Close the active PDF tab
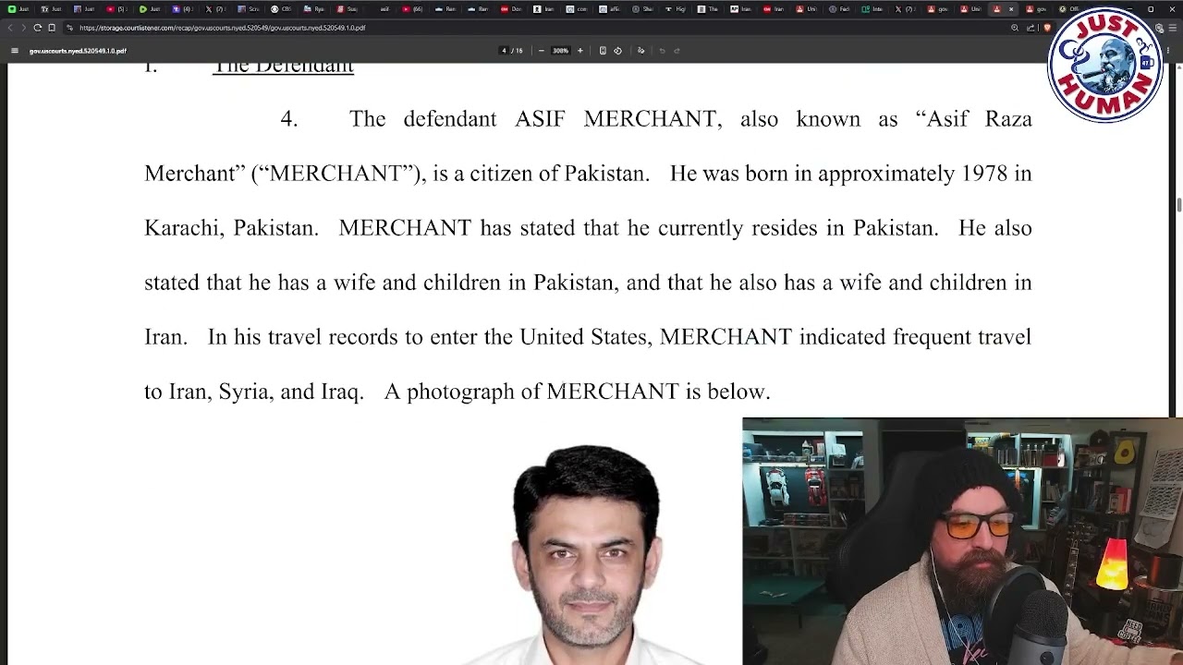This screenshot has height=665, width=1183. 1011,9
